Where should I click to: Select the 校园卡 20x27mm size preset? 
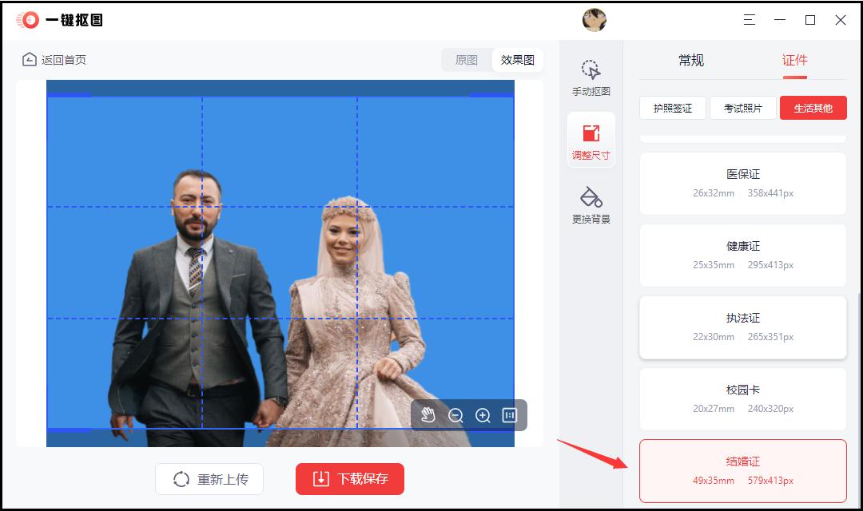coord(742,399)
